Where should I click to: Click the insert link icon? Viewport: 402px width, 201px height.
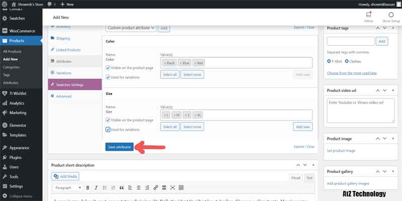tap(156, 187)
